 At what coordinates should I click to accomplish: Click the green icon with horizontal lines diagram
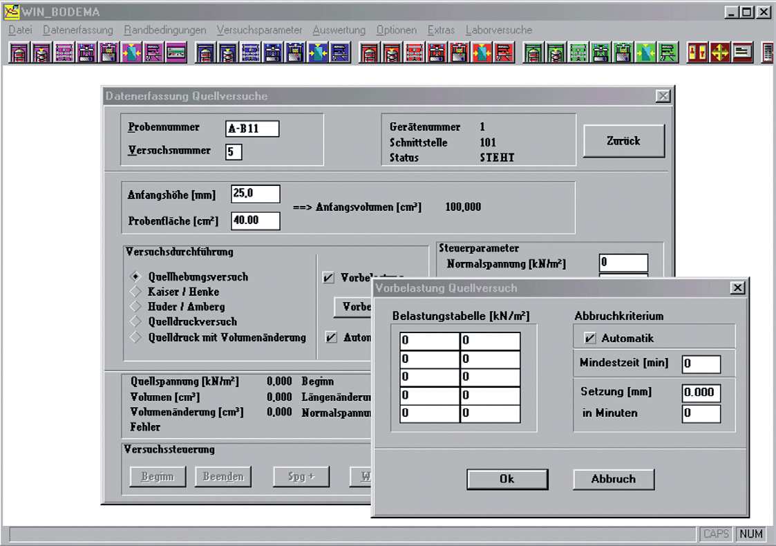(x=668, y=53)
